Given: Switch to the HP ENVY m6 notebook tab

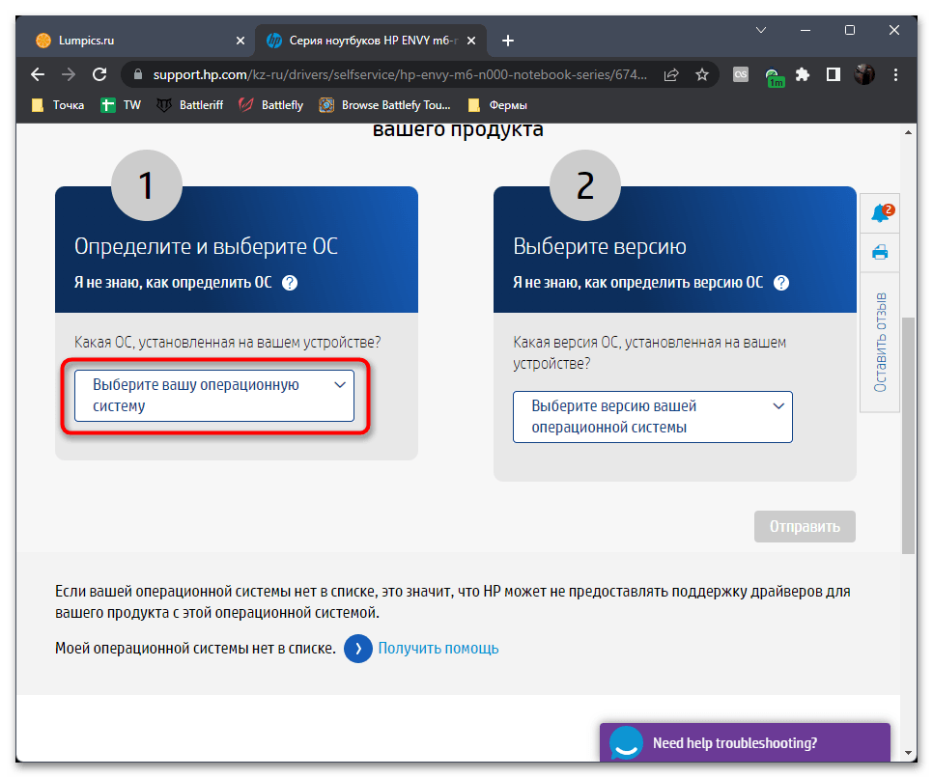Looking at the screenshot, I should [371, 41].
